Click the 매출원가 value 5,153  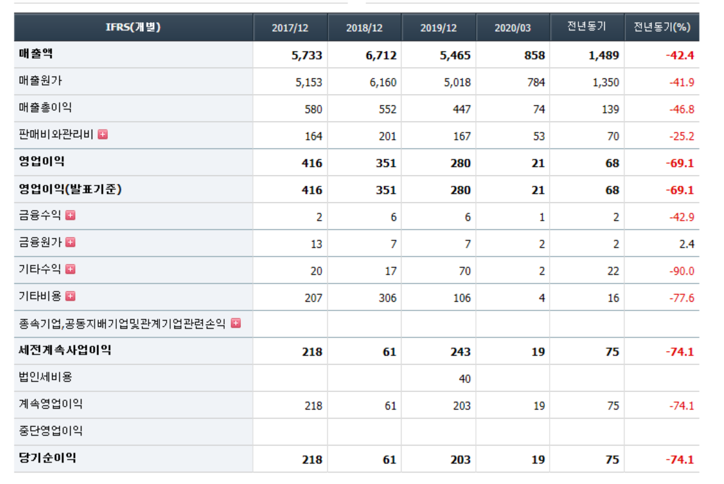pyautogui.click(x=309, y=83)
